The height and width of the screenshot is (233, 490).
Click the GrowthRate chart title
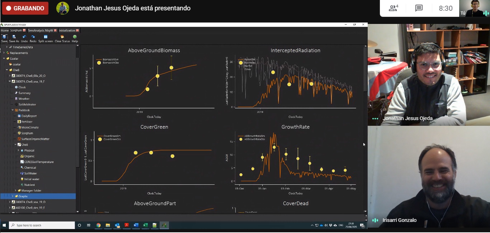[x=296, y=127]
